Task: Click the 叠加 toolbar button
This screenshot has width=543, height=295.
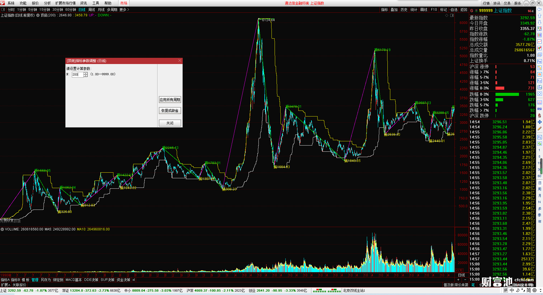Action: (394, 10)
